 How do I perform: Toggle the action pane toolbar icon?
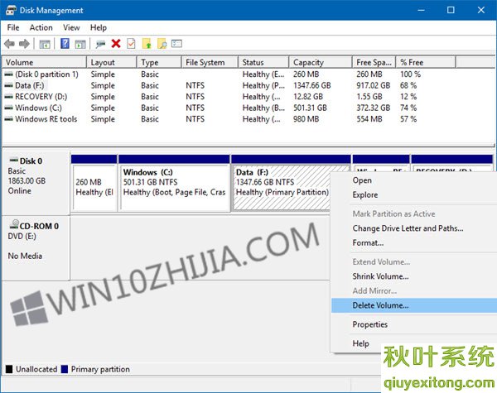click(80, 44)
